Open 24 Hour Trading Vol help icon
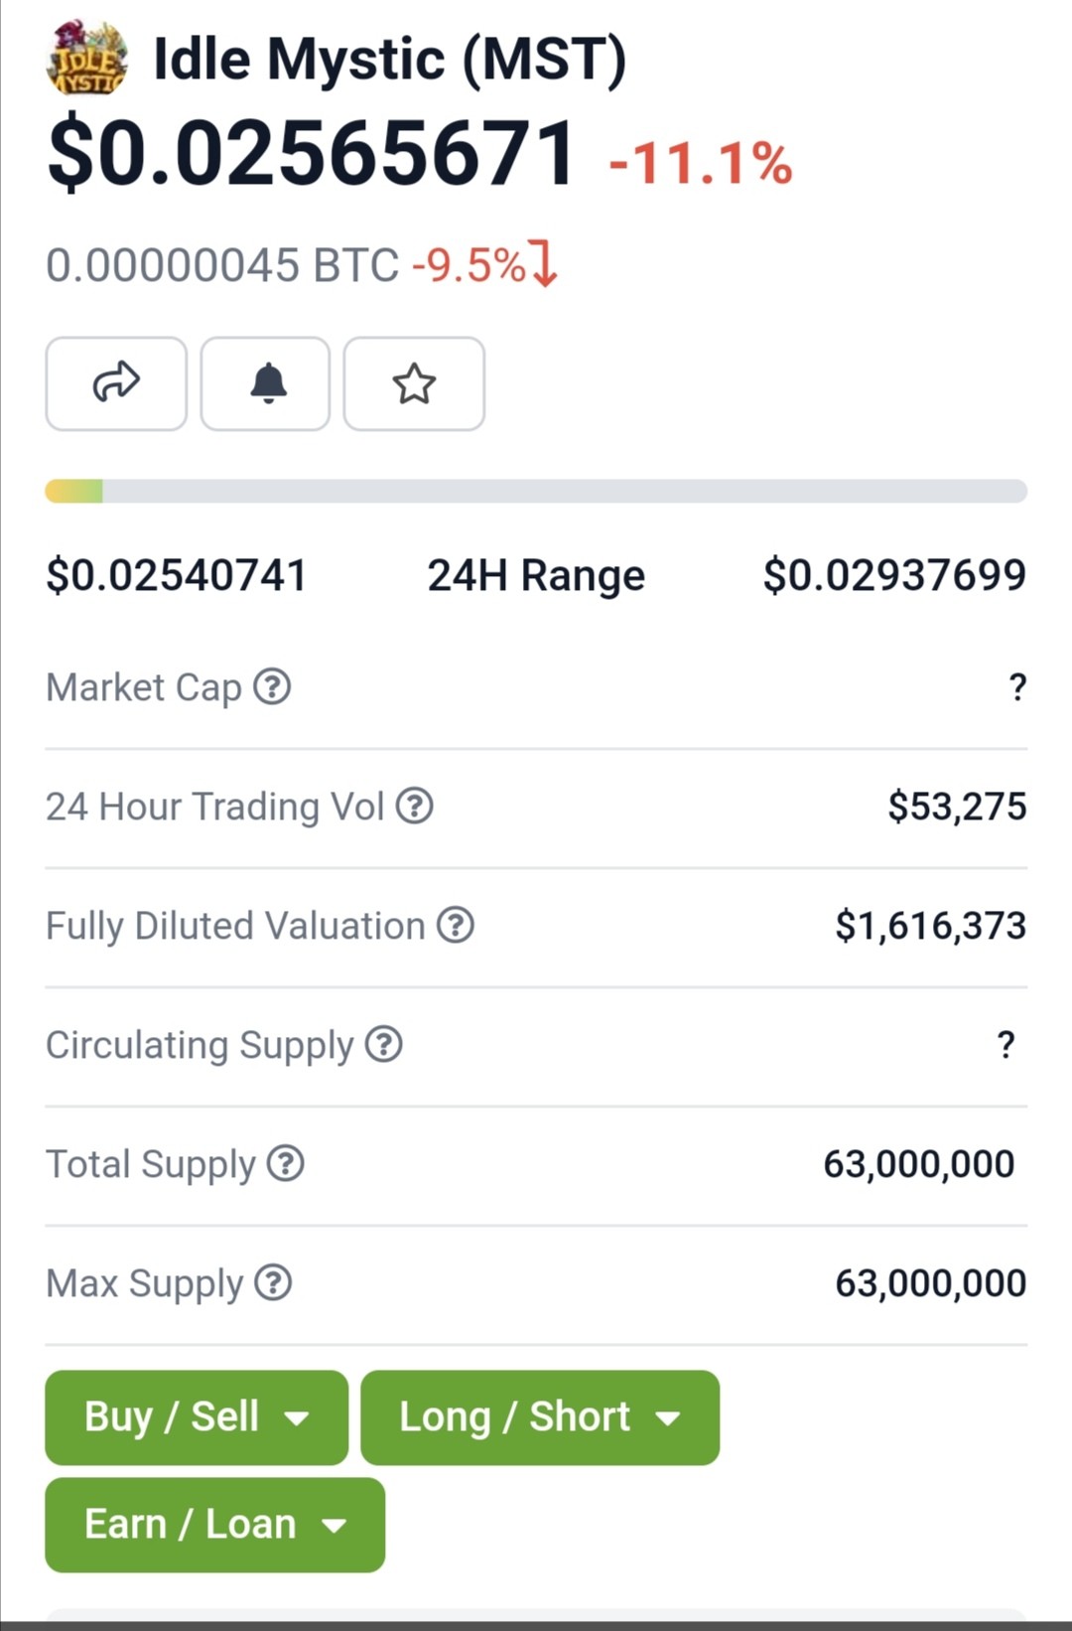Image resolution: width=1072 pixels, height=1631 pixels. [x=414, y=806]
